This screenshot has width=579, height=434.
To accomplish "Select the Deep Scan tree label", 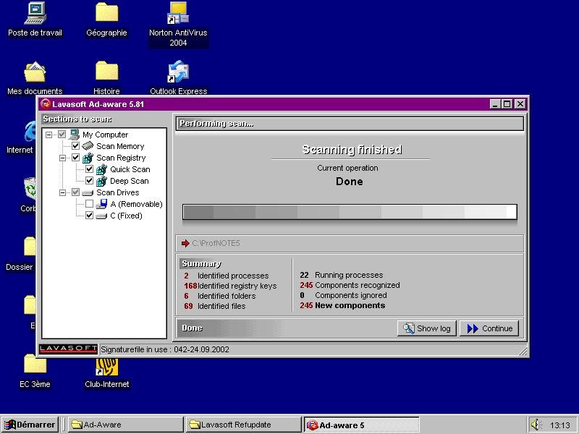I will click(130, 181).
